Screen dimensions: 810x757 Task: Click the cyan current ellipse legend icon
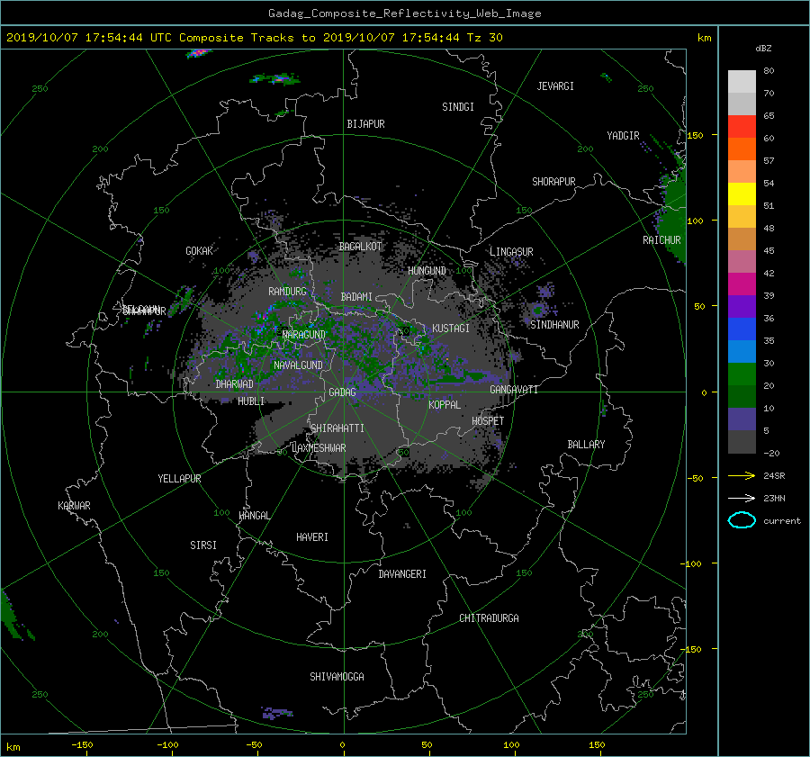[x=742, y=520]
